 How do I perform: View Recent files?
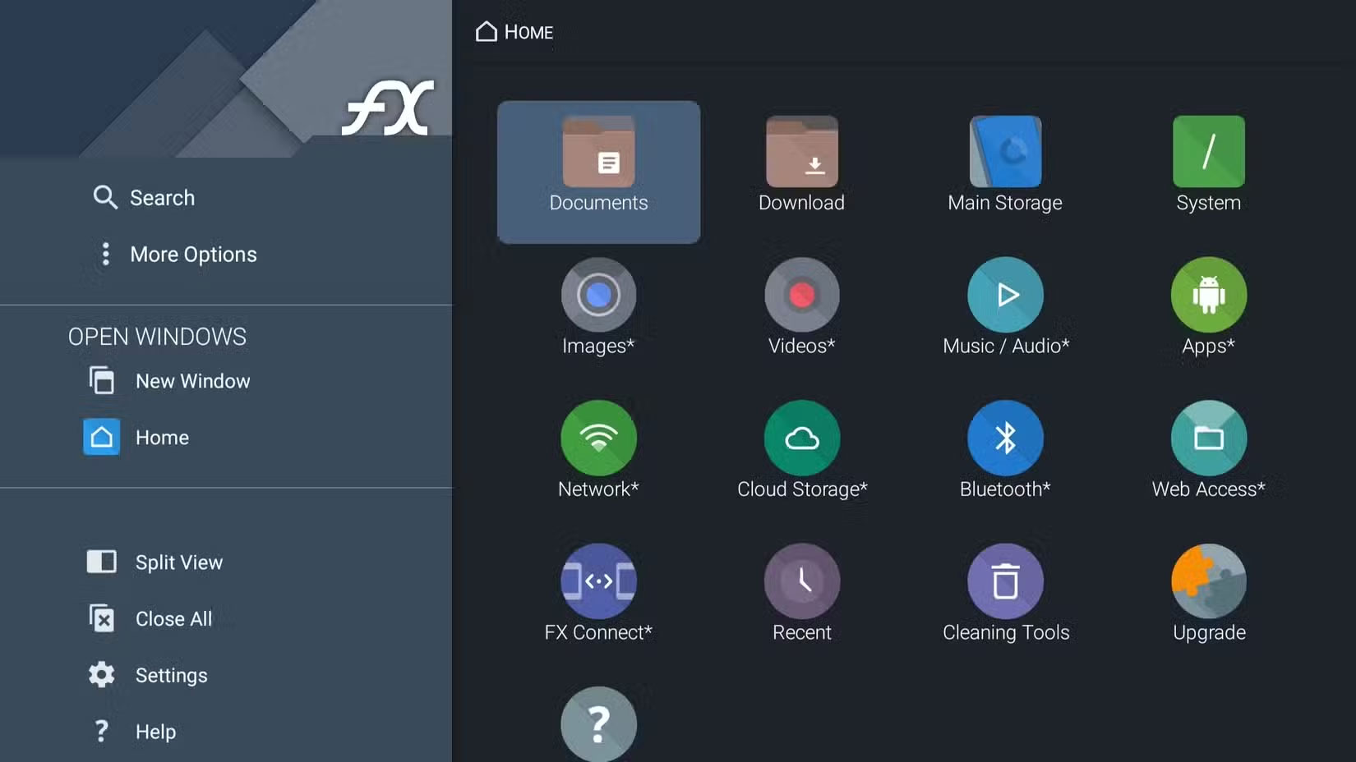click(x=801, y=591)
